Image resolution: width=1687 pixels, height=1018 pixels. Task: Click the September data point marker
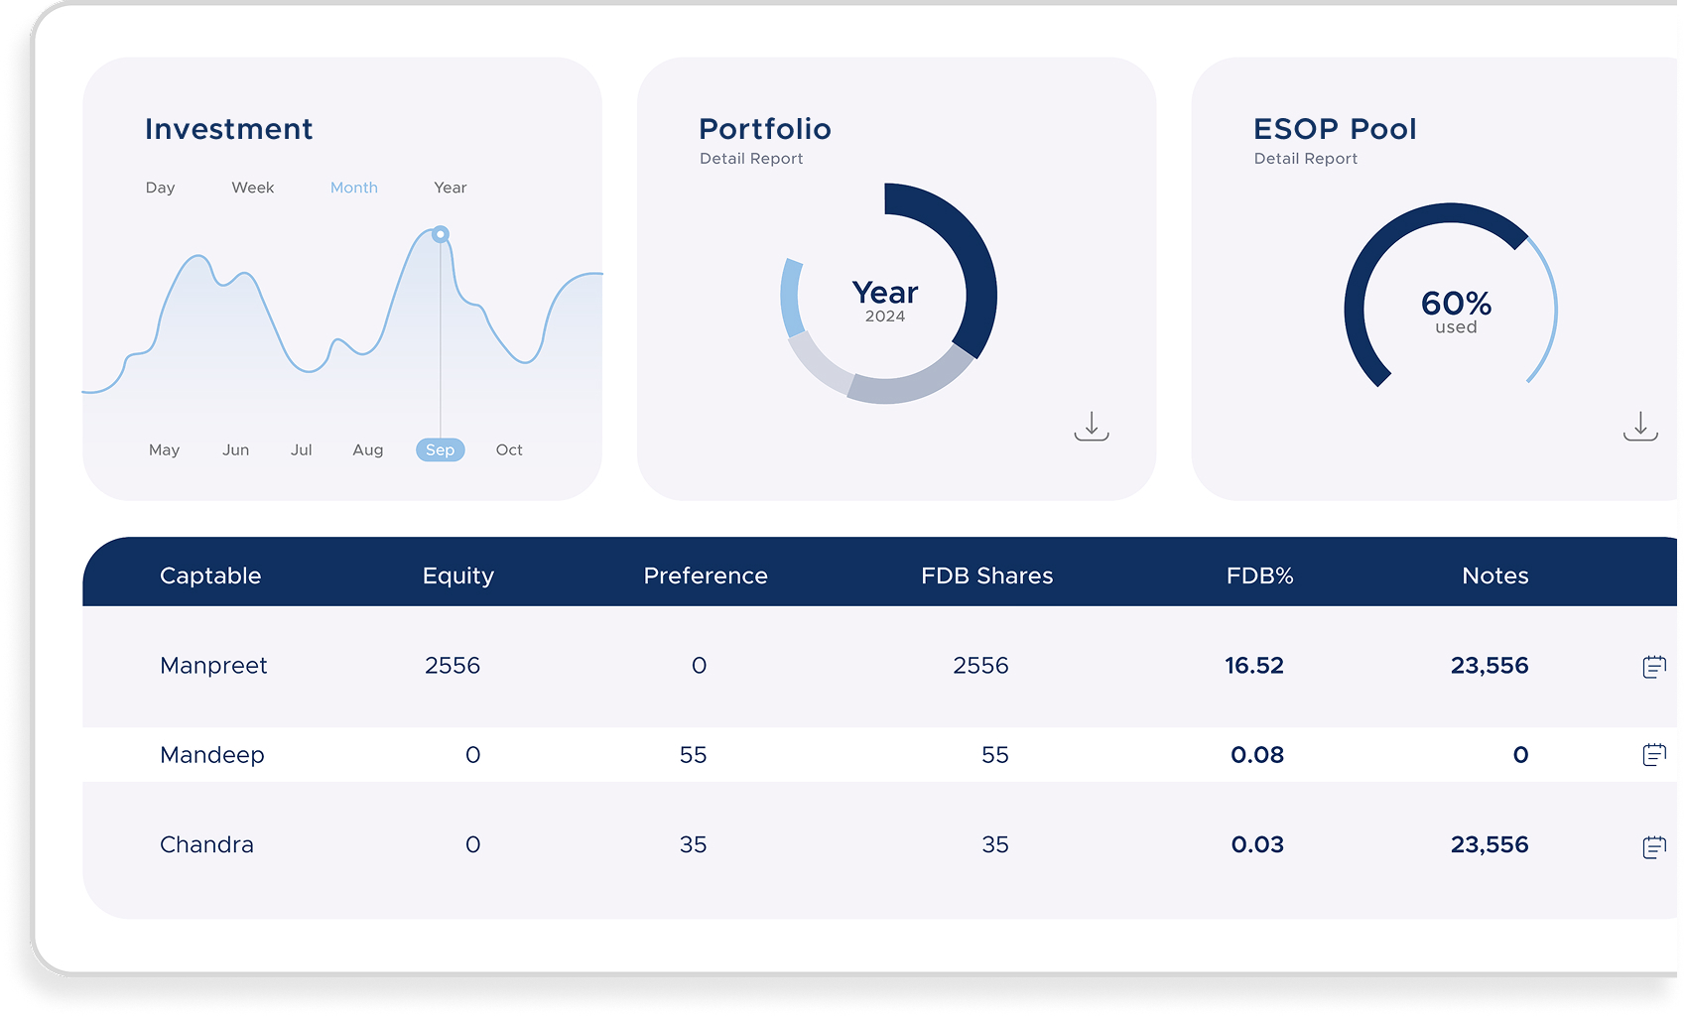tap(441, 234)
